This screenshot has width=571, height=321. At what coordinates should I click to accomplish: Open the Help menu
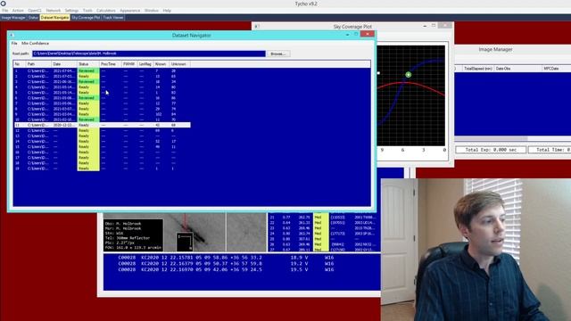coord(167,11)
